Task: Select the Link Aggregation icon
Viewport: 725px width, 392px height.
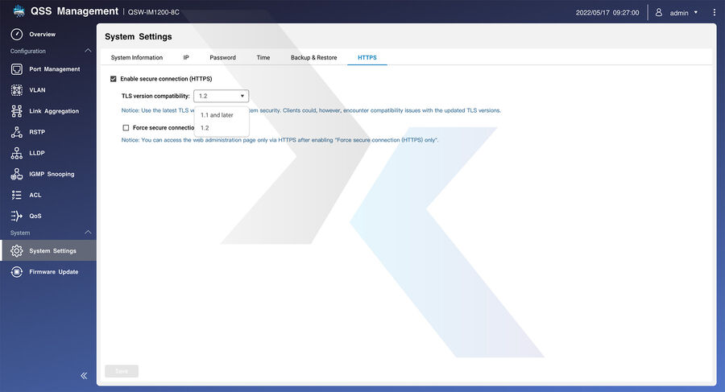Action: (16, 111)
